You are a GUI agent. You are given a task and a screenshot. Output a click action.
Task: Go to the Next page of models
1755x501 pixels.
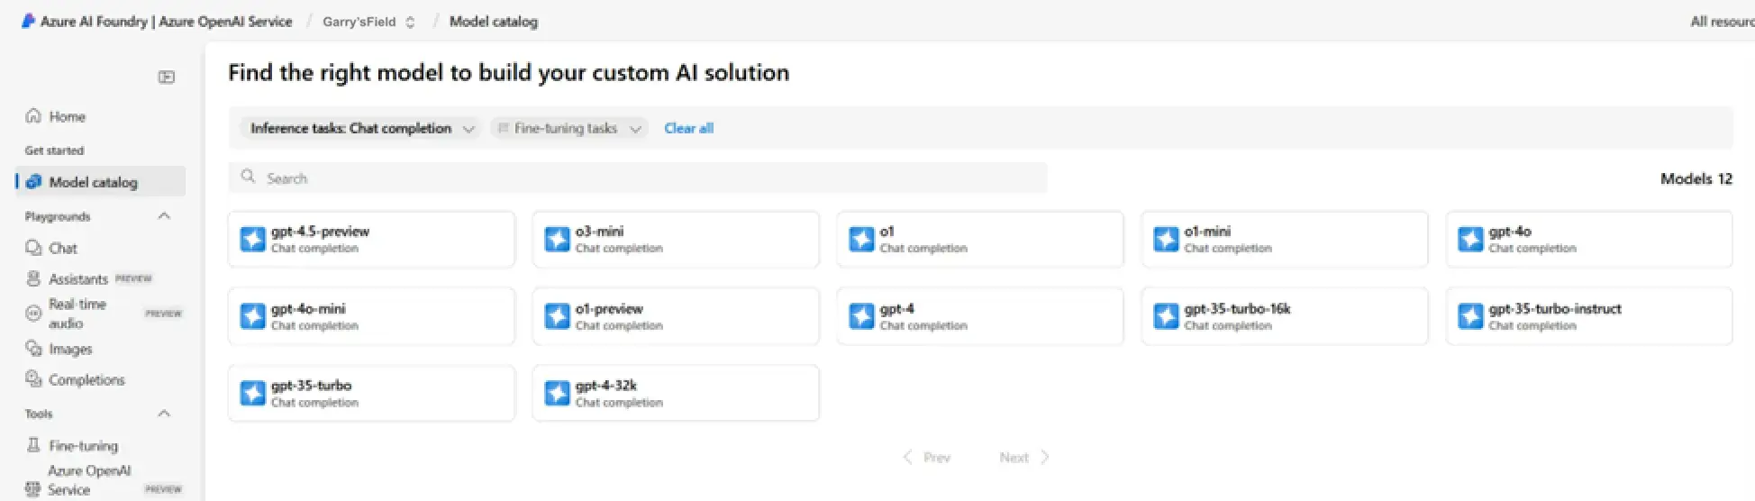point(1024,457)
